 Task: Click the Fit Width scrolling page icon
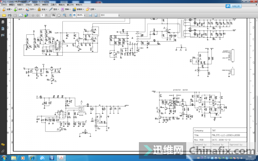90,15
